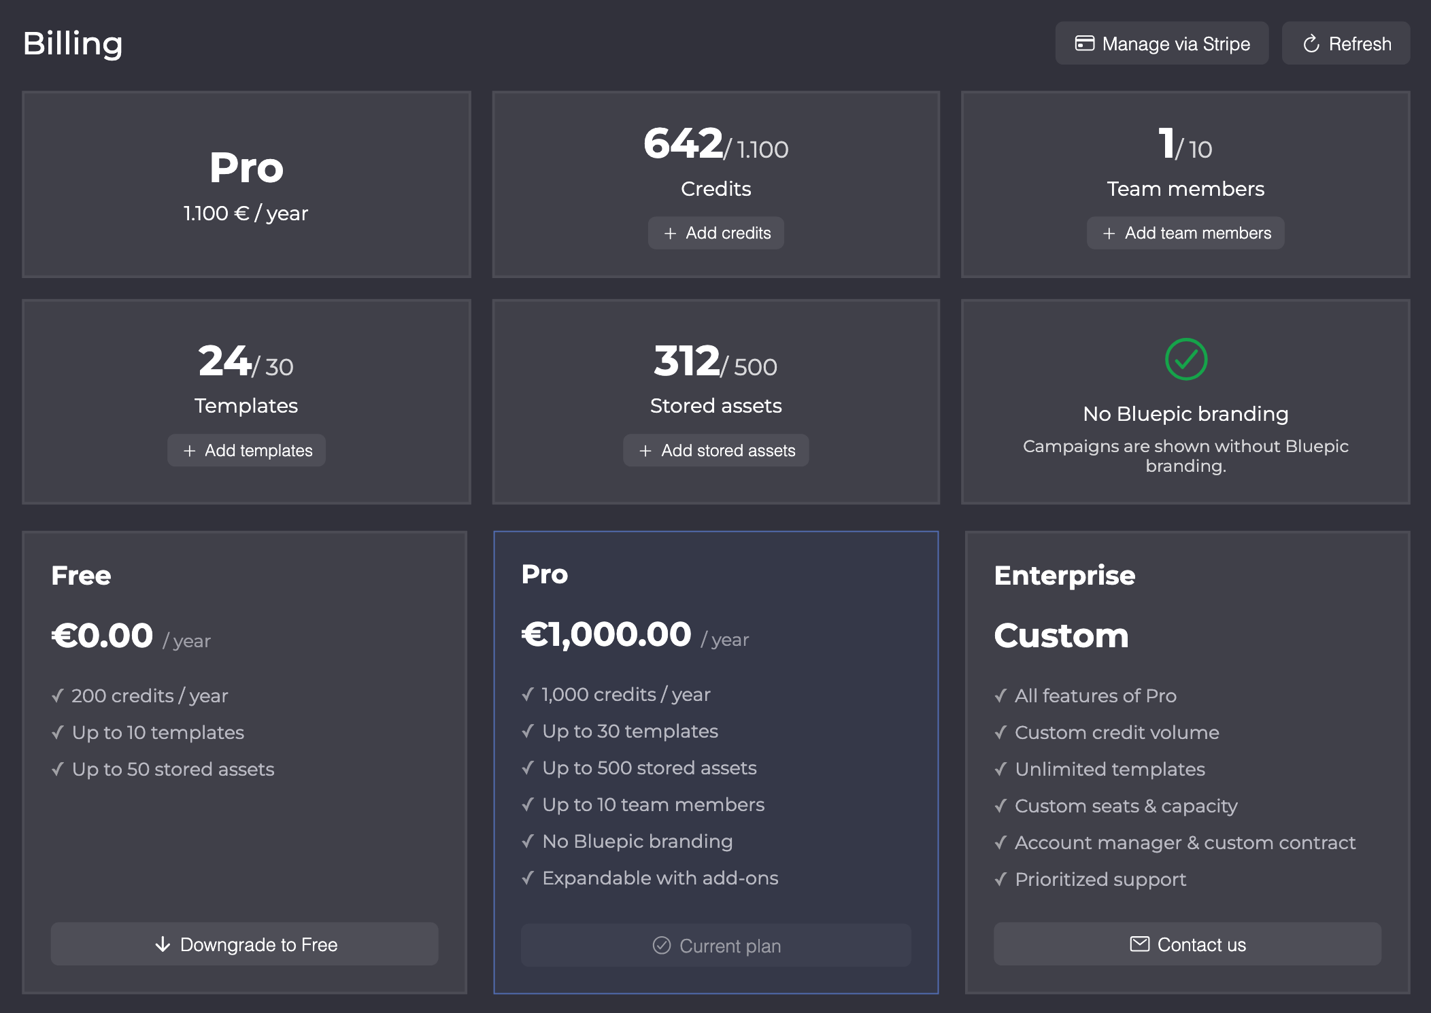Downgrade to the Free plan
This screenshot has width=1431, height=1013.
(245, 944)
